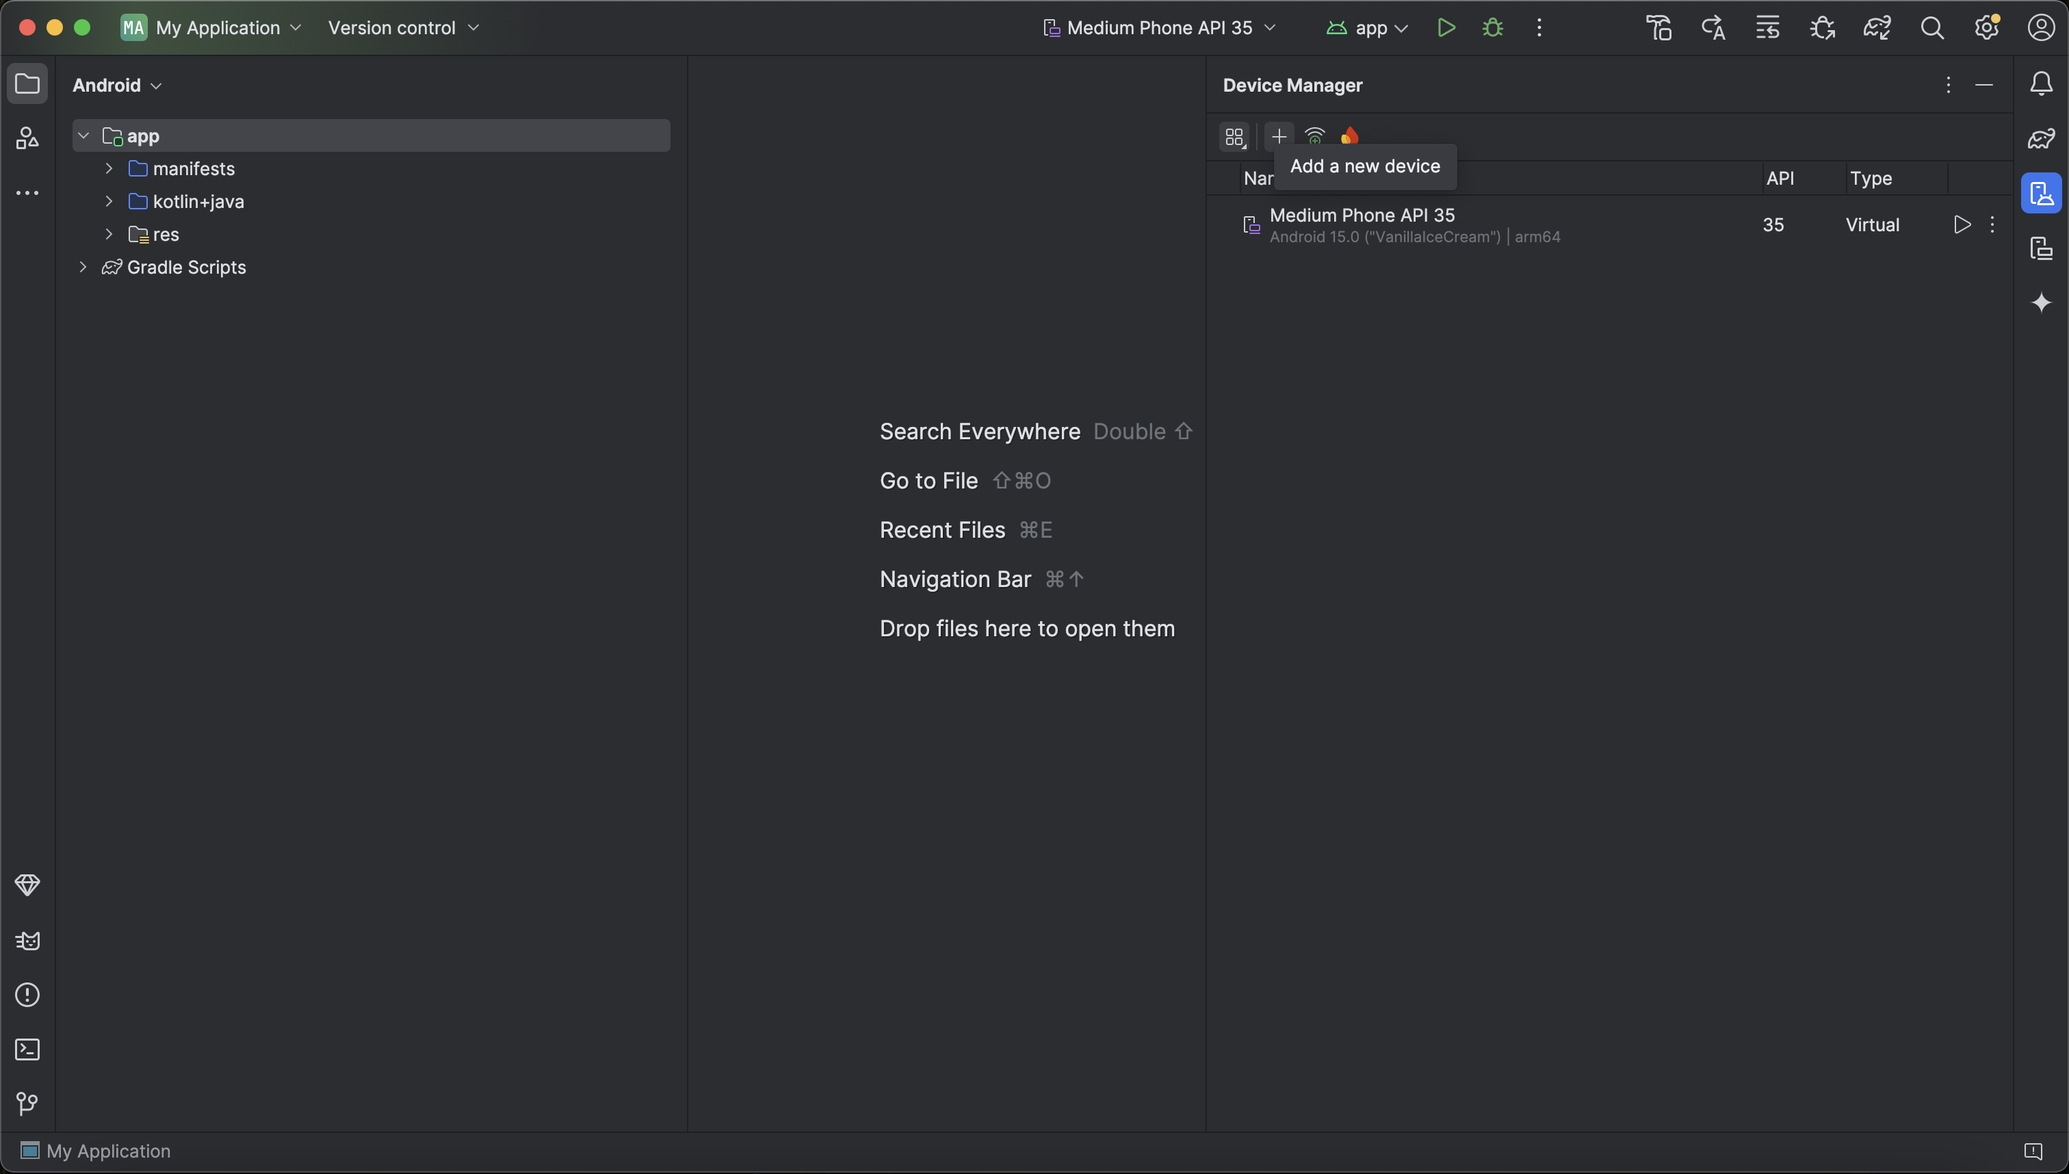
Task: Open the Problems tool window
Action: pyautogui.click(x=27, y=995)
